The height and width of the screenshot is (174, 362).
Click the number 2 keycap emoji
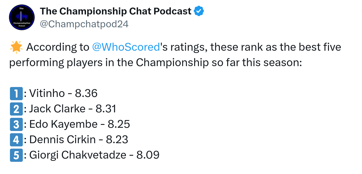[16, 109]
